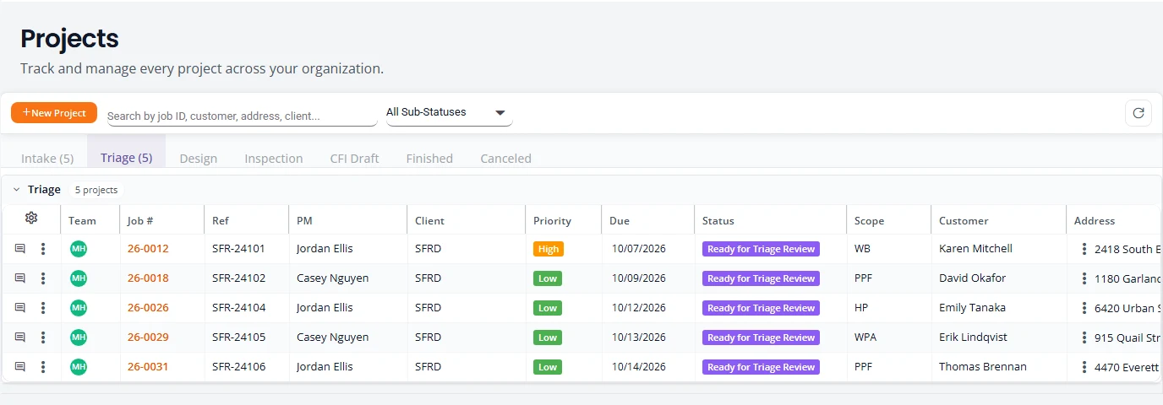Open comments icon for job 26-0018
Image resolution: width=1163 pixels, height=405 pixels.
pos(20,278)
